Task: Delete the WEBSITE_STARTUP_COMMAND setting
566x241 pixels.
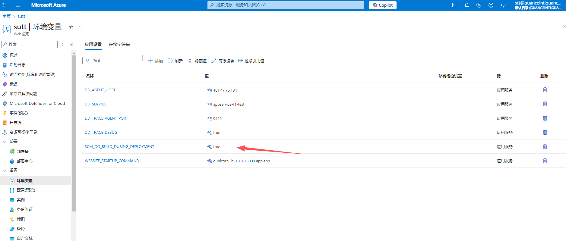Action: pos(545,161)
